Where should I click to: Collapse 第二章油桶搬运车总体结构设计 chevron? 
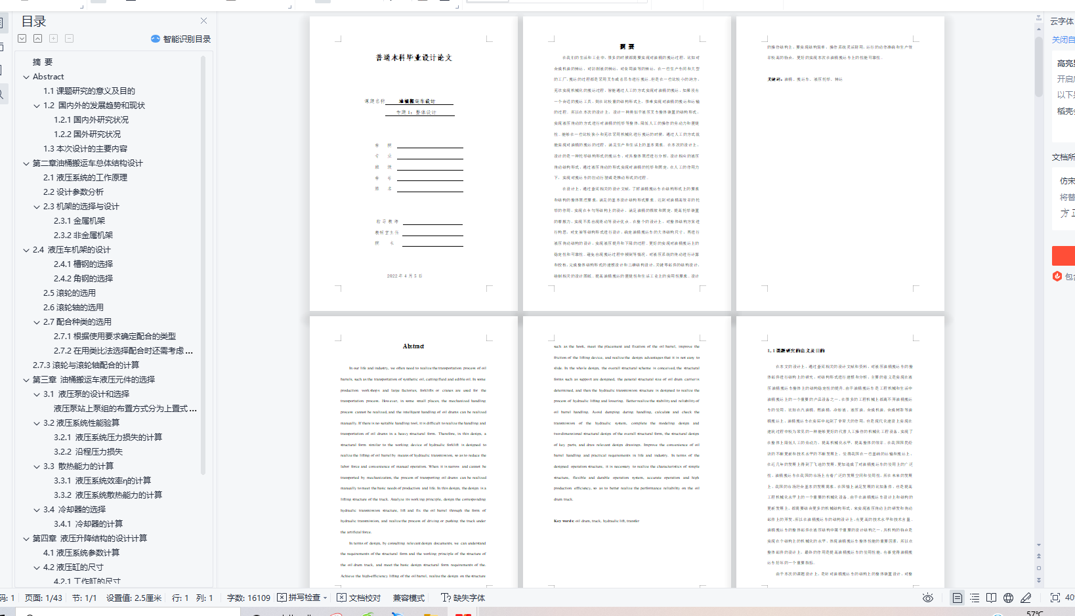(26, 163)
